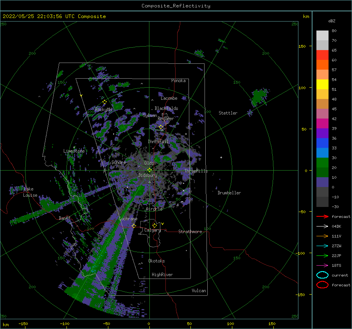
Task: Click the Cochrane town label
Action: [128, 219]
